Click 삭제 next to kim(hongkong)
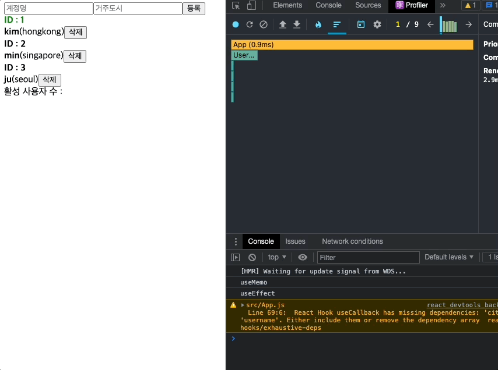The height and width of the screenshot is (370, 498). click(x=75, y=32)
